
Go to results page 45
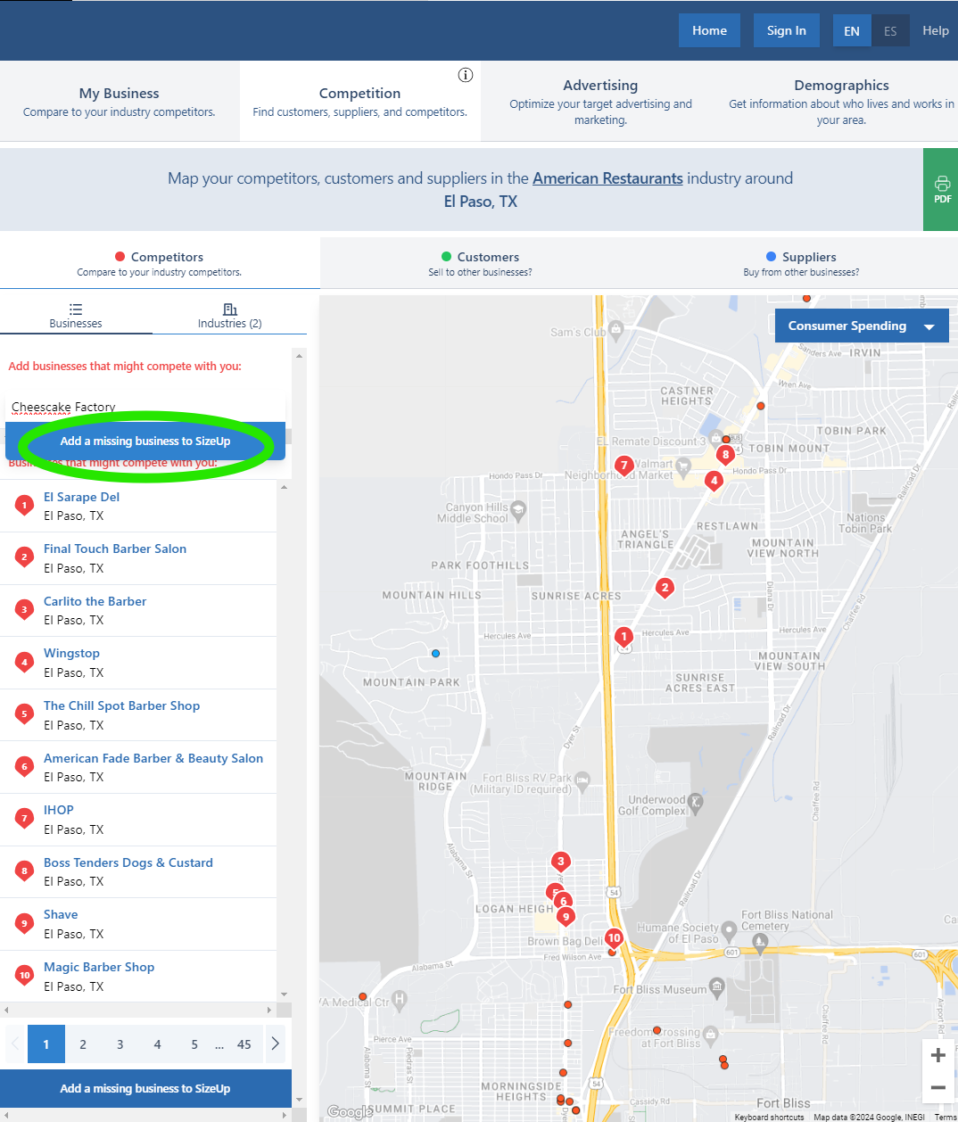pyautogui.click(x=244, y=1044)
